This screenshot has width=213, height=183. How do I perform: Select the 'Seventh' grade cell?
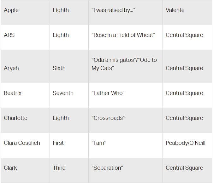coord(63,93)
